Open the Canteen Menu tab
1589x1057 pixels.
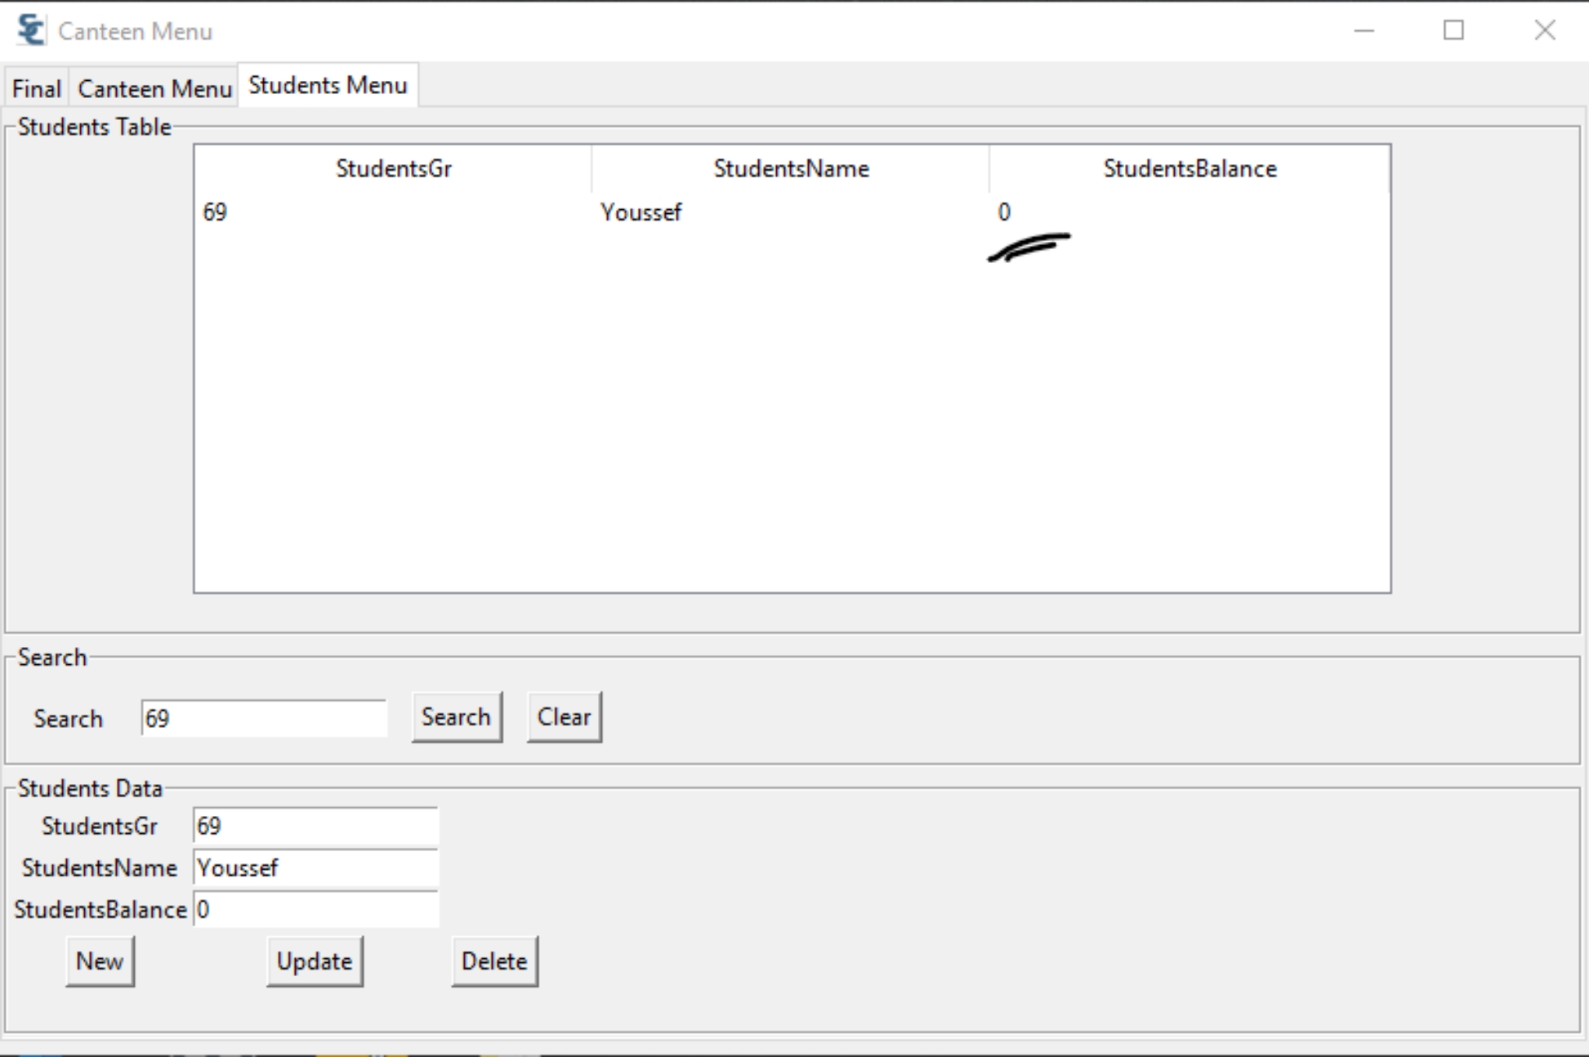tap(154, 87)
